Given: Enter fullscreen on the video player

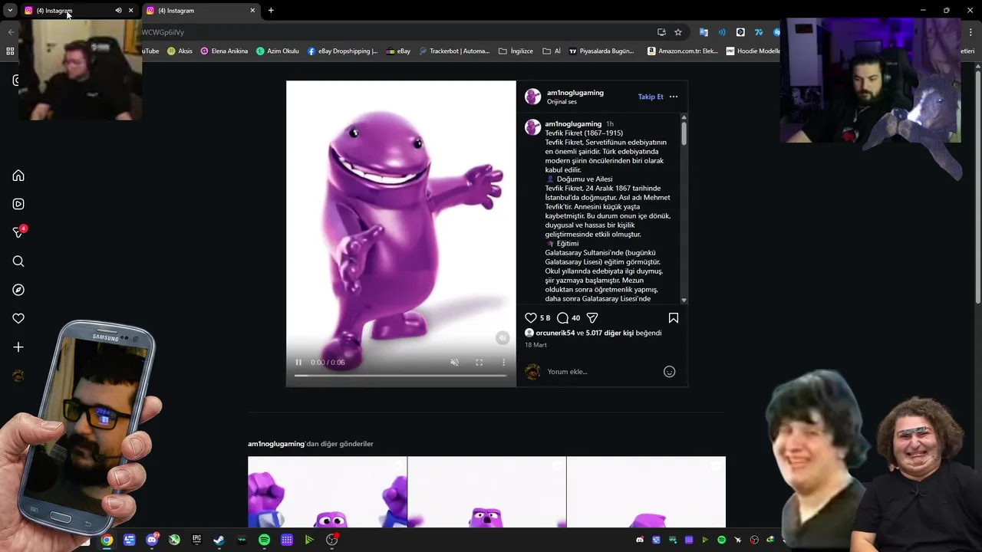Looking at the screenshot, I should 479,363.
